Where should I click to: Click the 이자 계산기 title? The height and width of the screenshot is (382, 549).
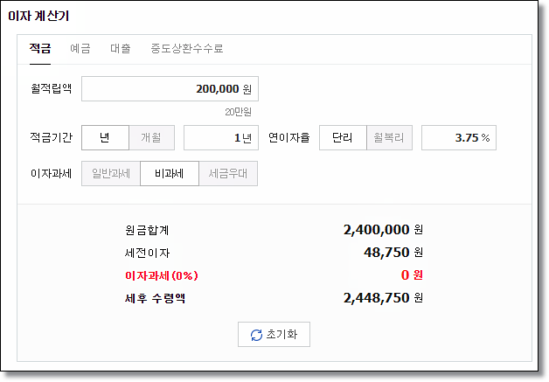point(38,16)
